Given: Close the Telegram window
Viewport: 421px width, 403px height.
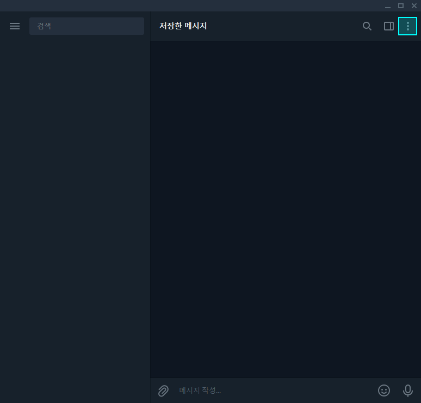Looking at the screenshot, I should point(414,6).
